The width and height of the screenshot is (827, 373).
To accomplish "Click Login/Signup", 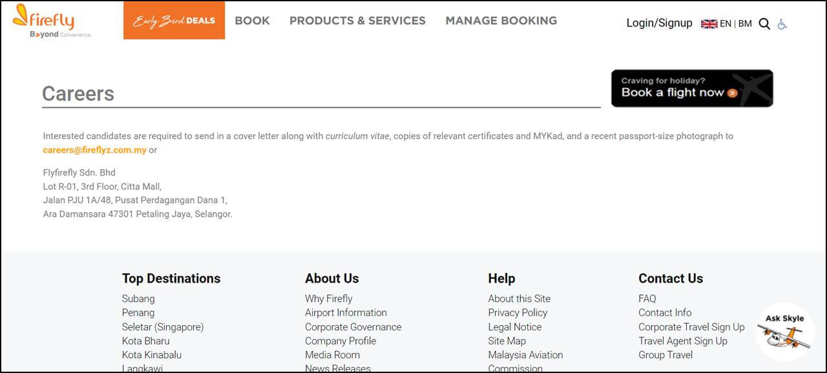I will coord(659,23).
